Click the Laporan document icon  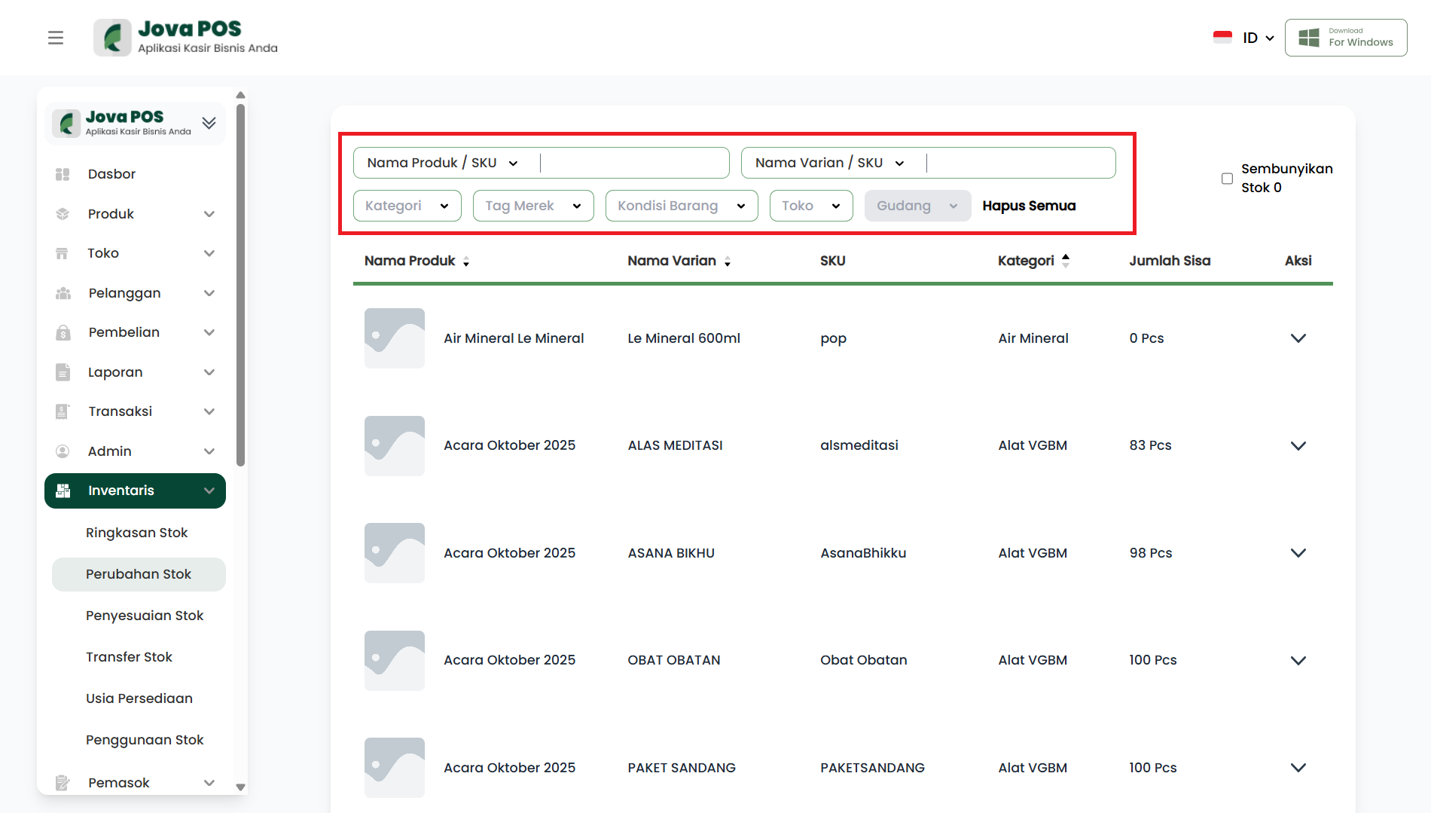click(x=63, y=372)
